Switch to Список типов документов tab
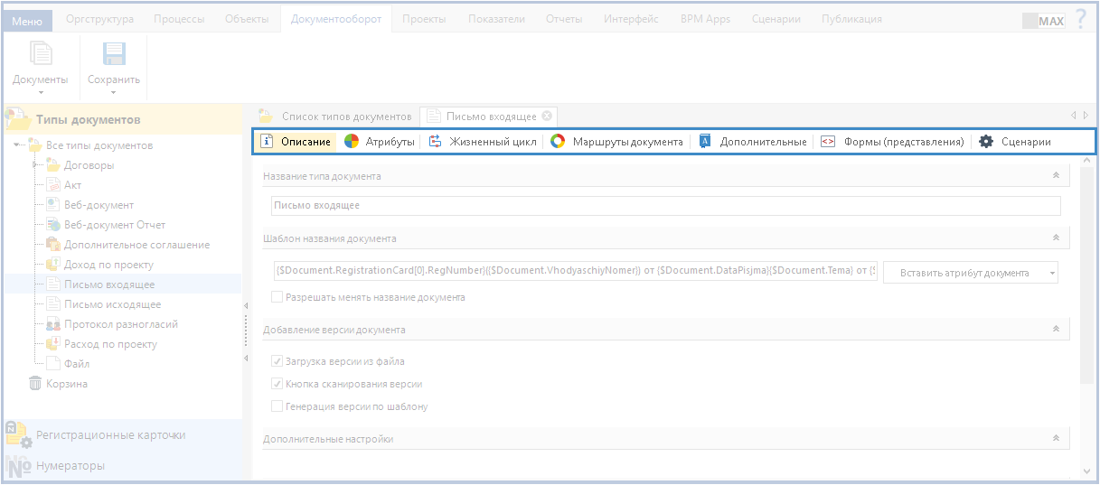1100x485 pixels. click(345, 117)
